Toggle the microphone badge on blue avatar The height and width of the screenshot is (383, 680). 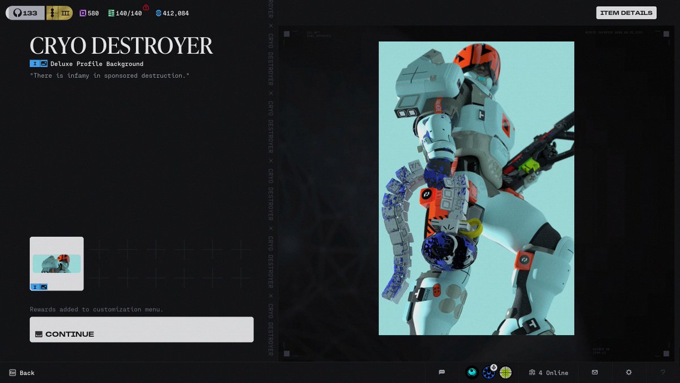494,368
